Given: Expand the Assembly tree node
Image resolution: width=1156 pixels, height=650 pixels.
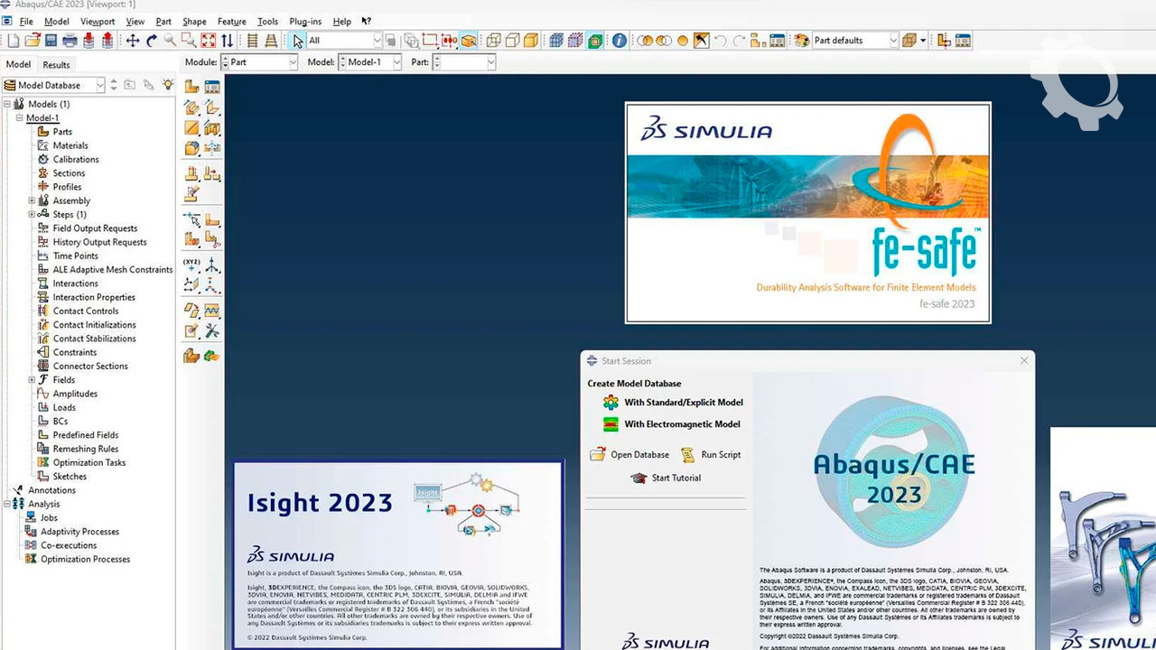Looking at the screenshot, I should pos(32,201).
